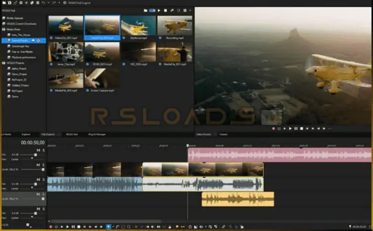
Task: Toggle the blue switch in Hub toolbar
Action: click(x=152, y=11)
